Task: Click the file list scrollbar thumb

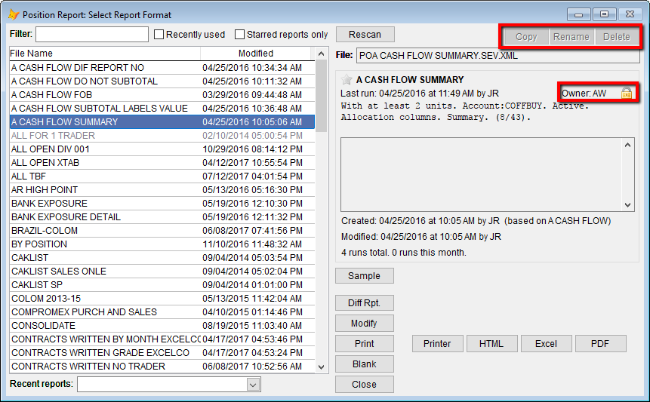Action: point(321,96)
